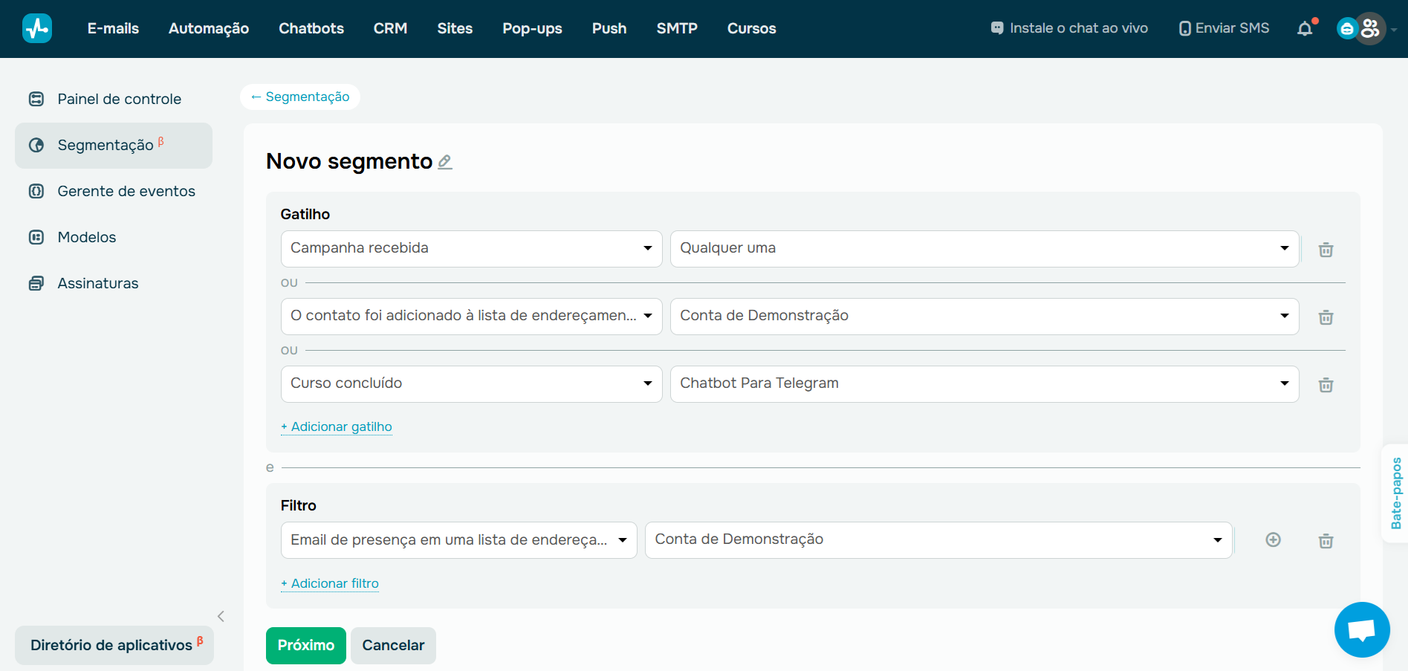Image resolution: width=1408 pixels, height=671 pixels.
Task: Open the notifications bell
Action: [x=1305, y=28]
